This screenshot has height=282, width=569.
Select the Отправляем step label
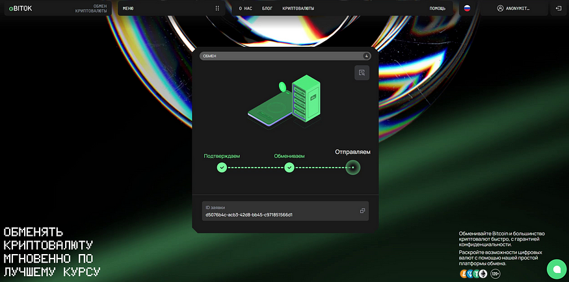click(x=352, y=152)
